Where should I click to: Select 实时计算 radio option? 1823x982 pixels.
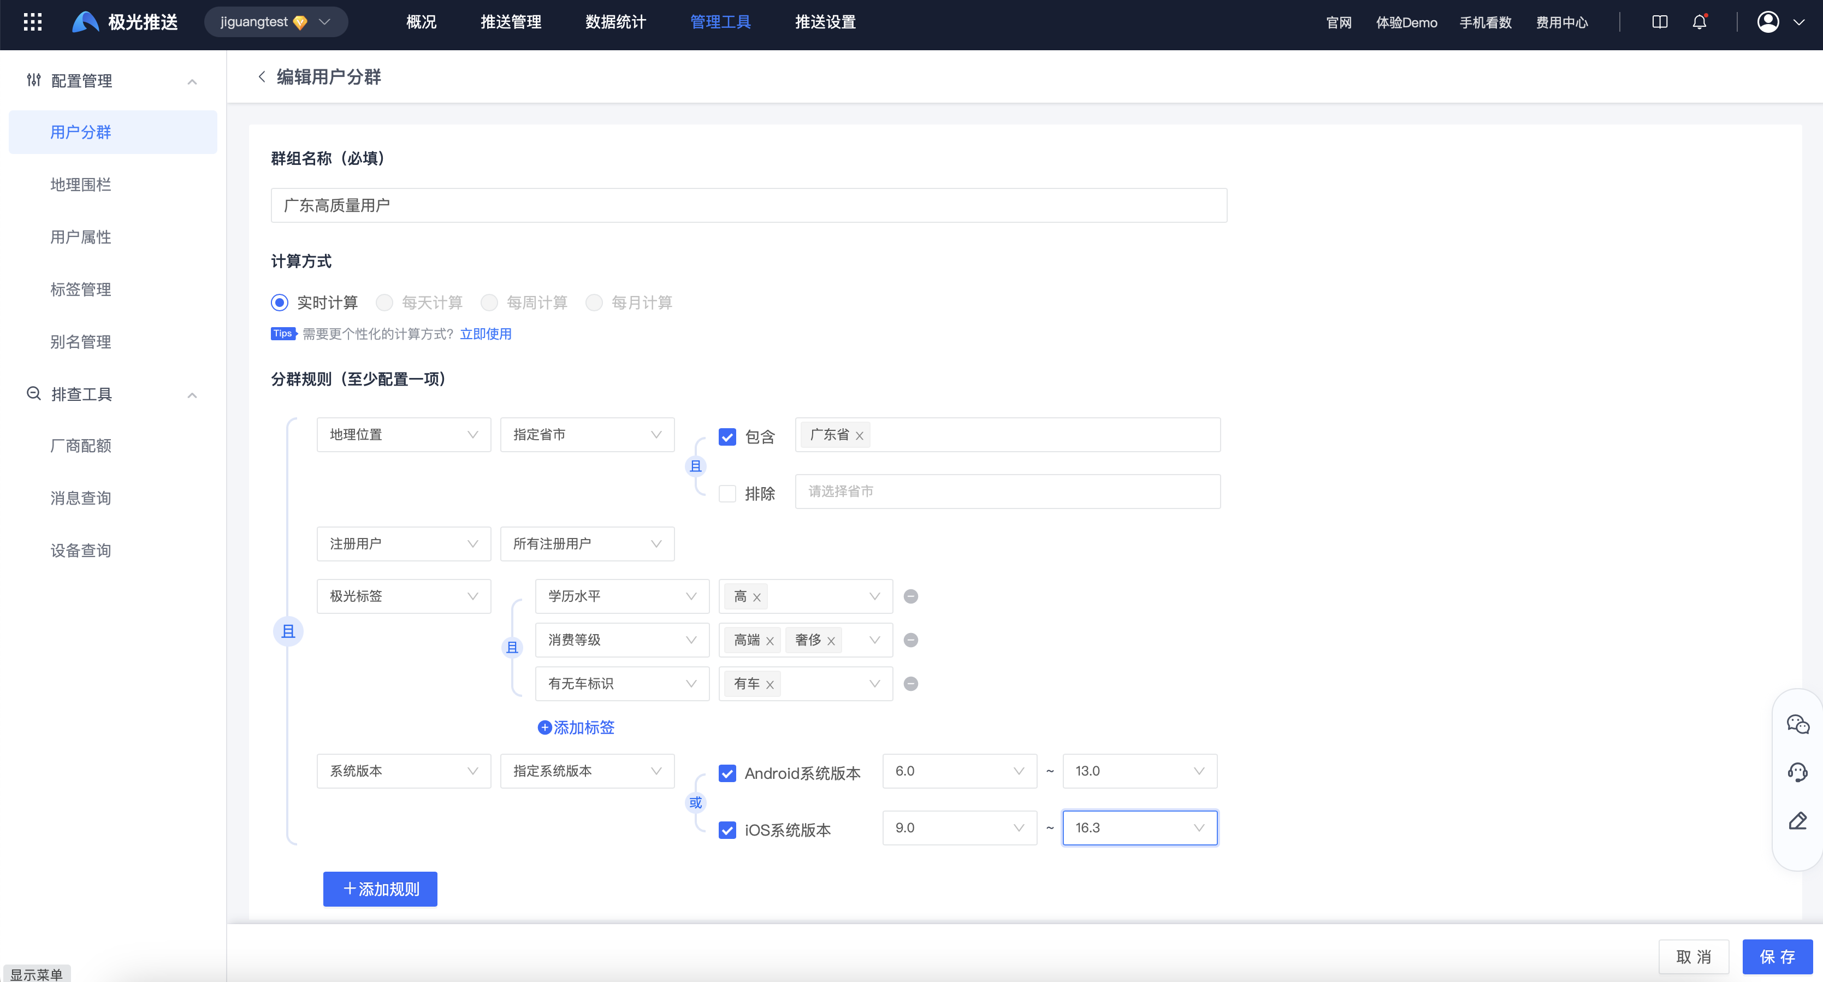280,303
